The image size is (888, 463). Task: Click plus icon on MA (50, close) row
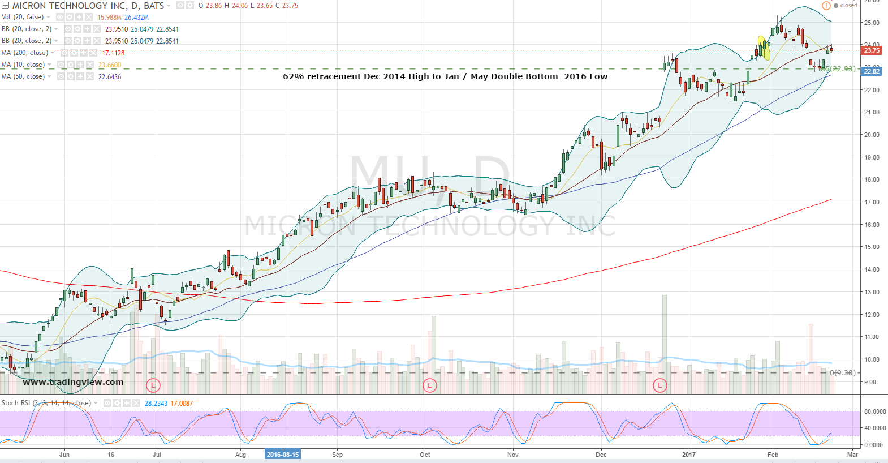(x=80, y=76)
